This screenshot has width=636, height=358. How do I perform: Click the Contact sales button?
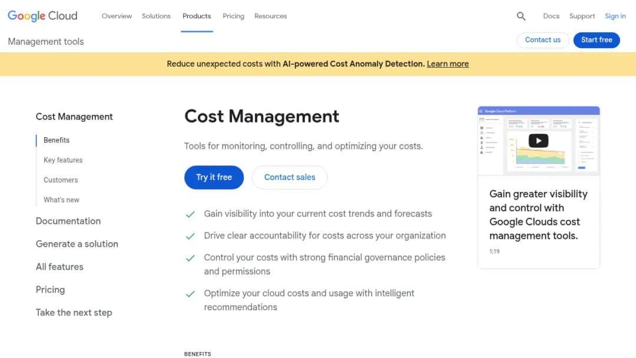pos(290,177)
